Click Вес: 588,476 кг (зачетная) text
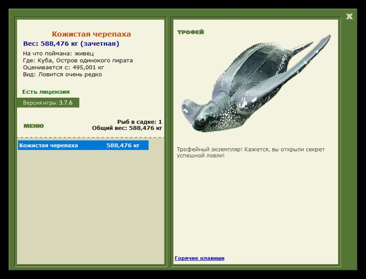366x279 pixels. click(71, 43)
